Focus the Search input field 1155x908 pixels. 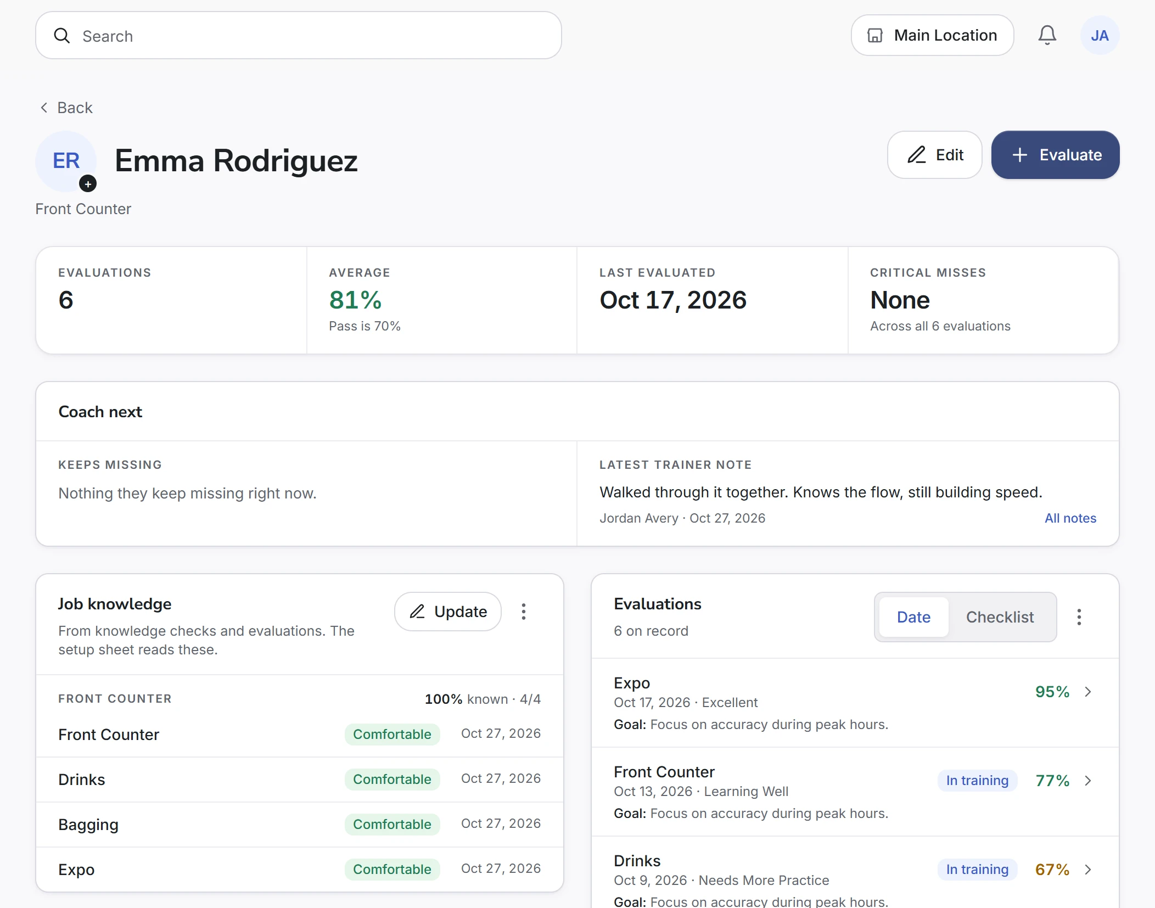coord(299,36)
